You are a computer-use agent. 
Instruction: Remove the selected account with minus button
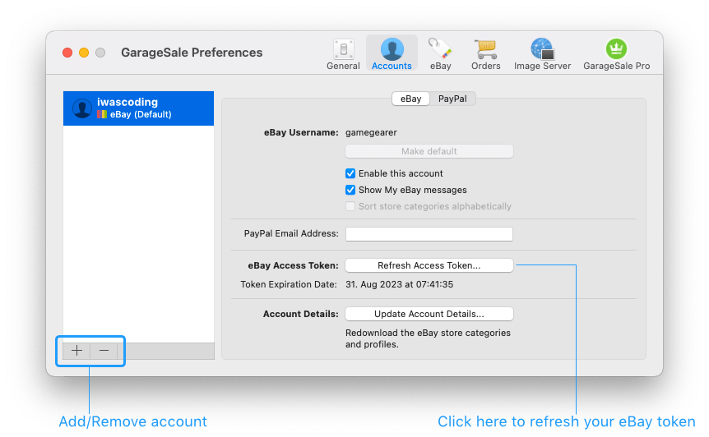[104, 351]
